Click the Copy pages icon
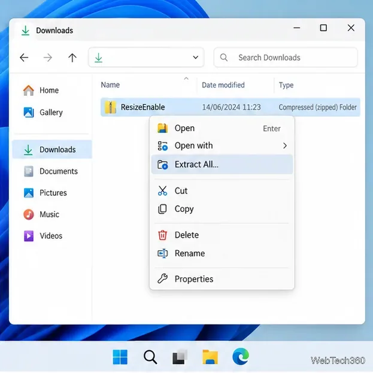The height and width of the screenshot is (373, 373). [162, 209]
